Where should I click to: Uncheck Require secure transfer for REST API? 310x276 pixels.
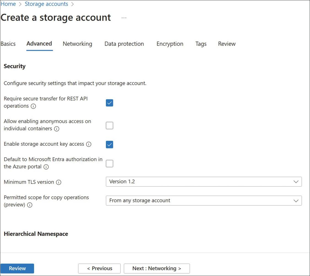click(109, 103)
